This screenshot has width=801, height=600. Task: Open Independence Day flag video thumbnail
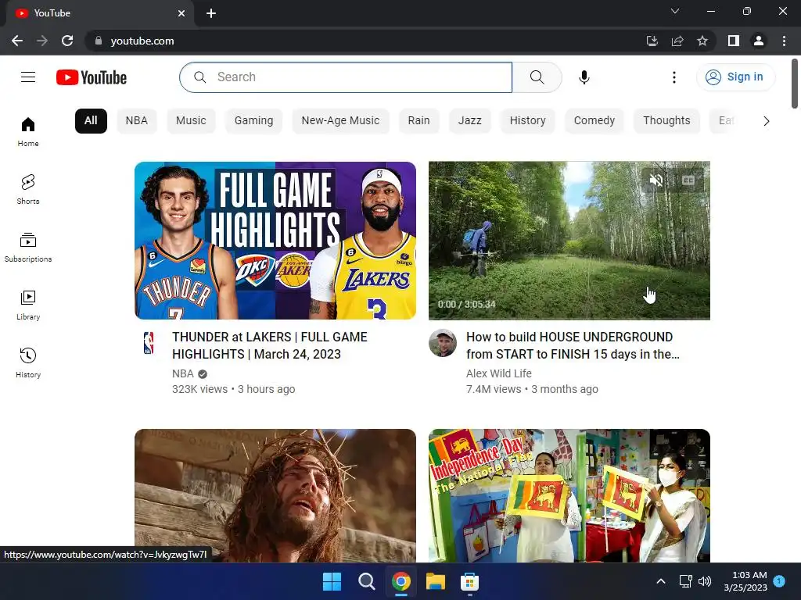569,495
